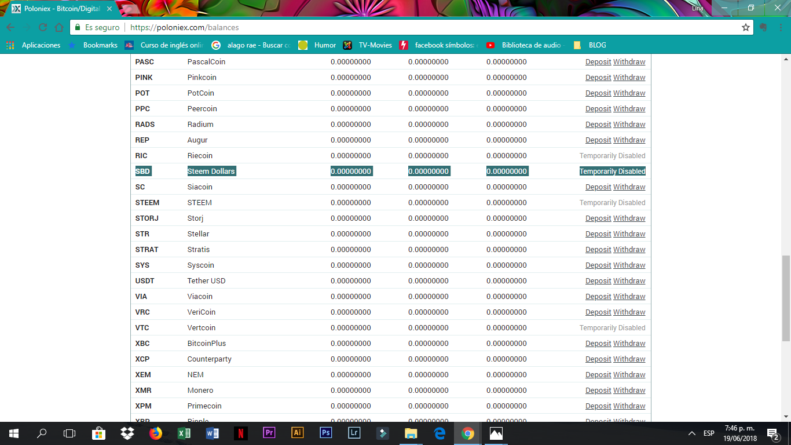Open Windows search magnifier
The image size is (791, 445).
coord(42,433)
